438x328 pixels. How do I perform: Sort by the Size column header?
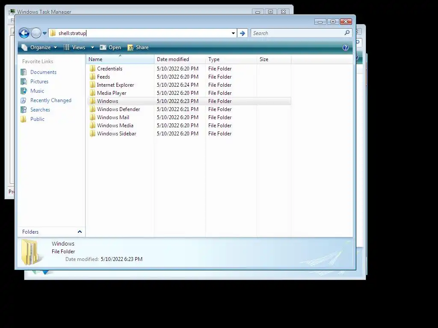(274, 59)
